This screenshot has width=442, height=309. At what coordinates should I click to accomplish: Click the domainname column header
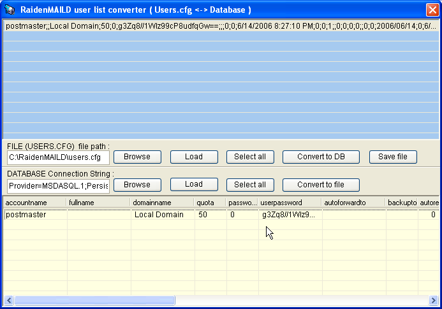click(162, 203)
